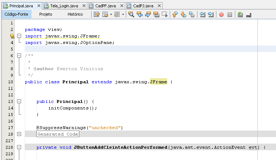Click the Shift Line Right icon
This screenshot has height=160, width=276.
pos(211,14)
